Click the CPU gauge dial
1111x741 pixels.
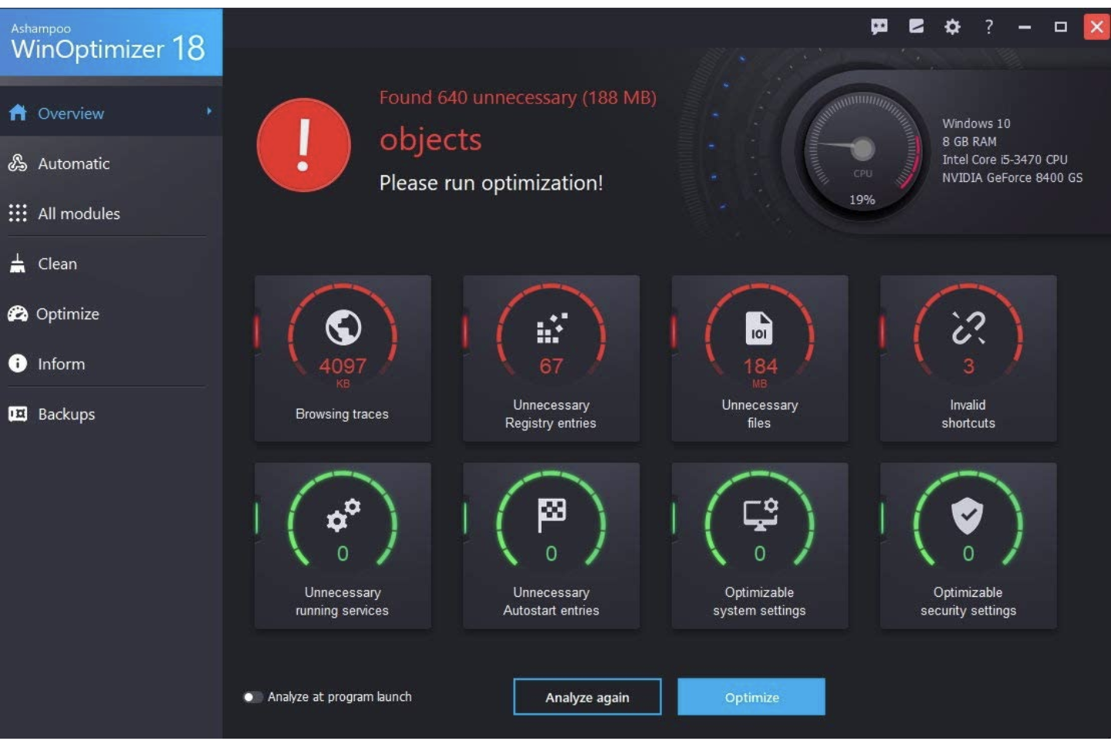coord(863,148)
